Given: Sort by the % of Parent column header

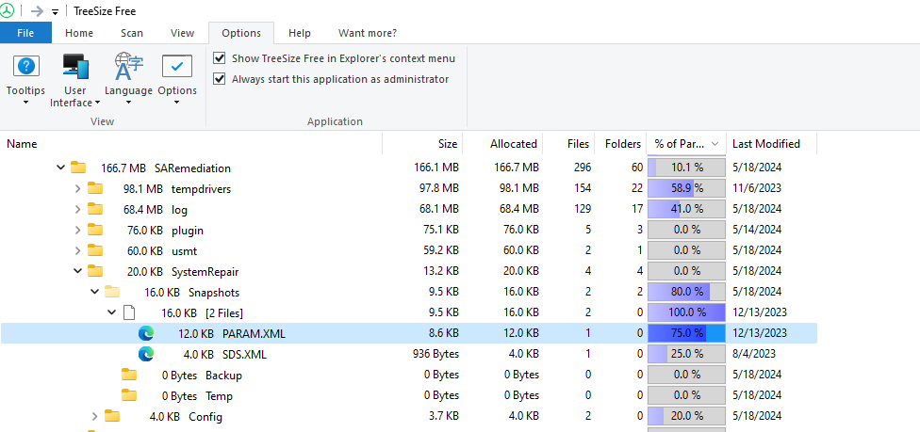Looking at the screenshot, I should pos(686,144).
